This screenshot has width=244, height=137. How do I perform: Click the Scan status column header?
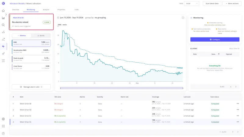point(215,97)
